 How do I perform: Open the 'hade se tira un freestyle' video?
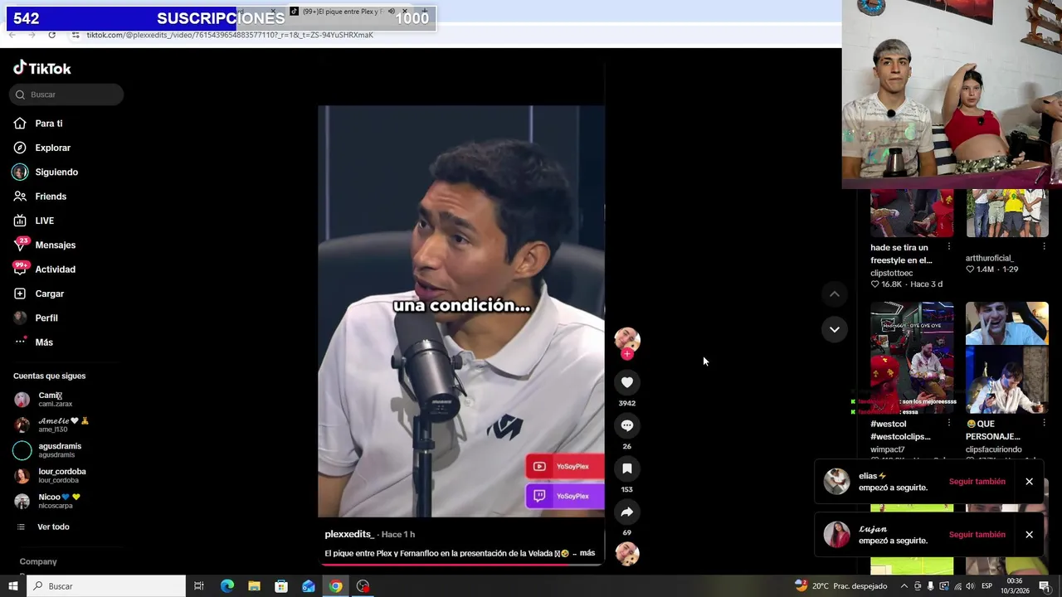point(912,213)
